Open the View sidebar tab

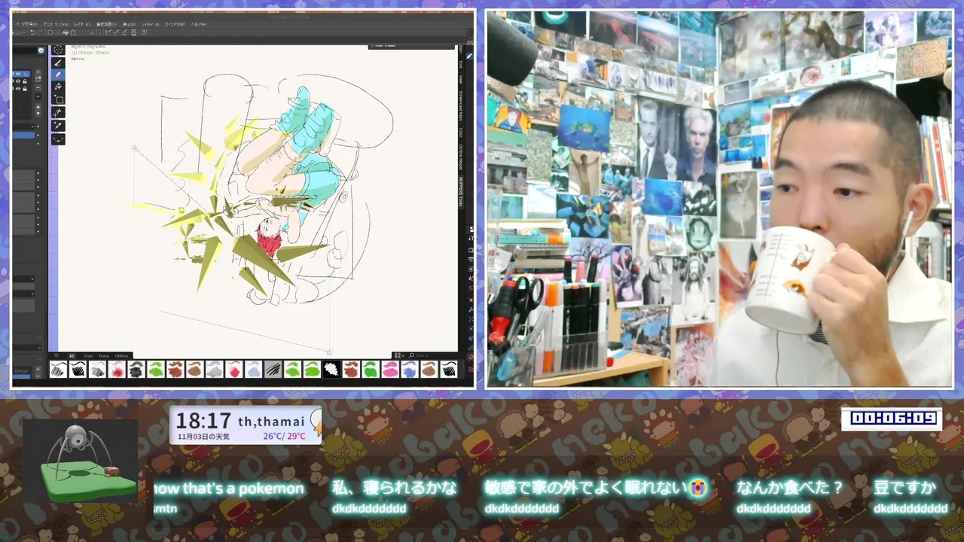pos(461,79)
